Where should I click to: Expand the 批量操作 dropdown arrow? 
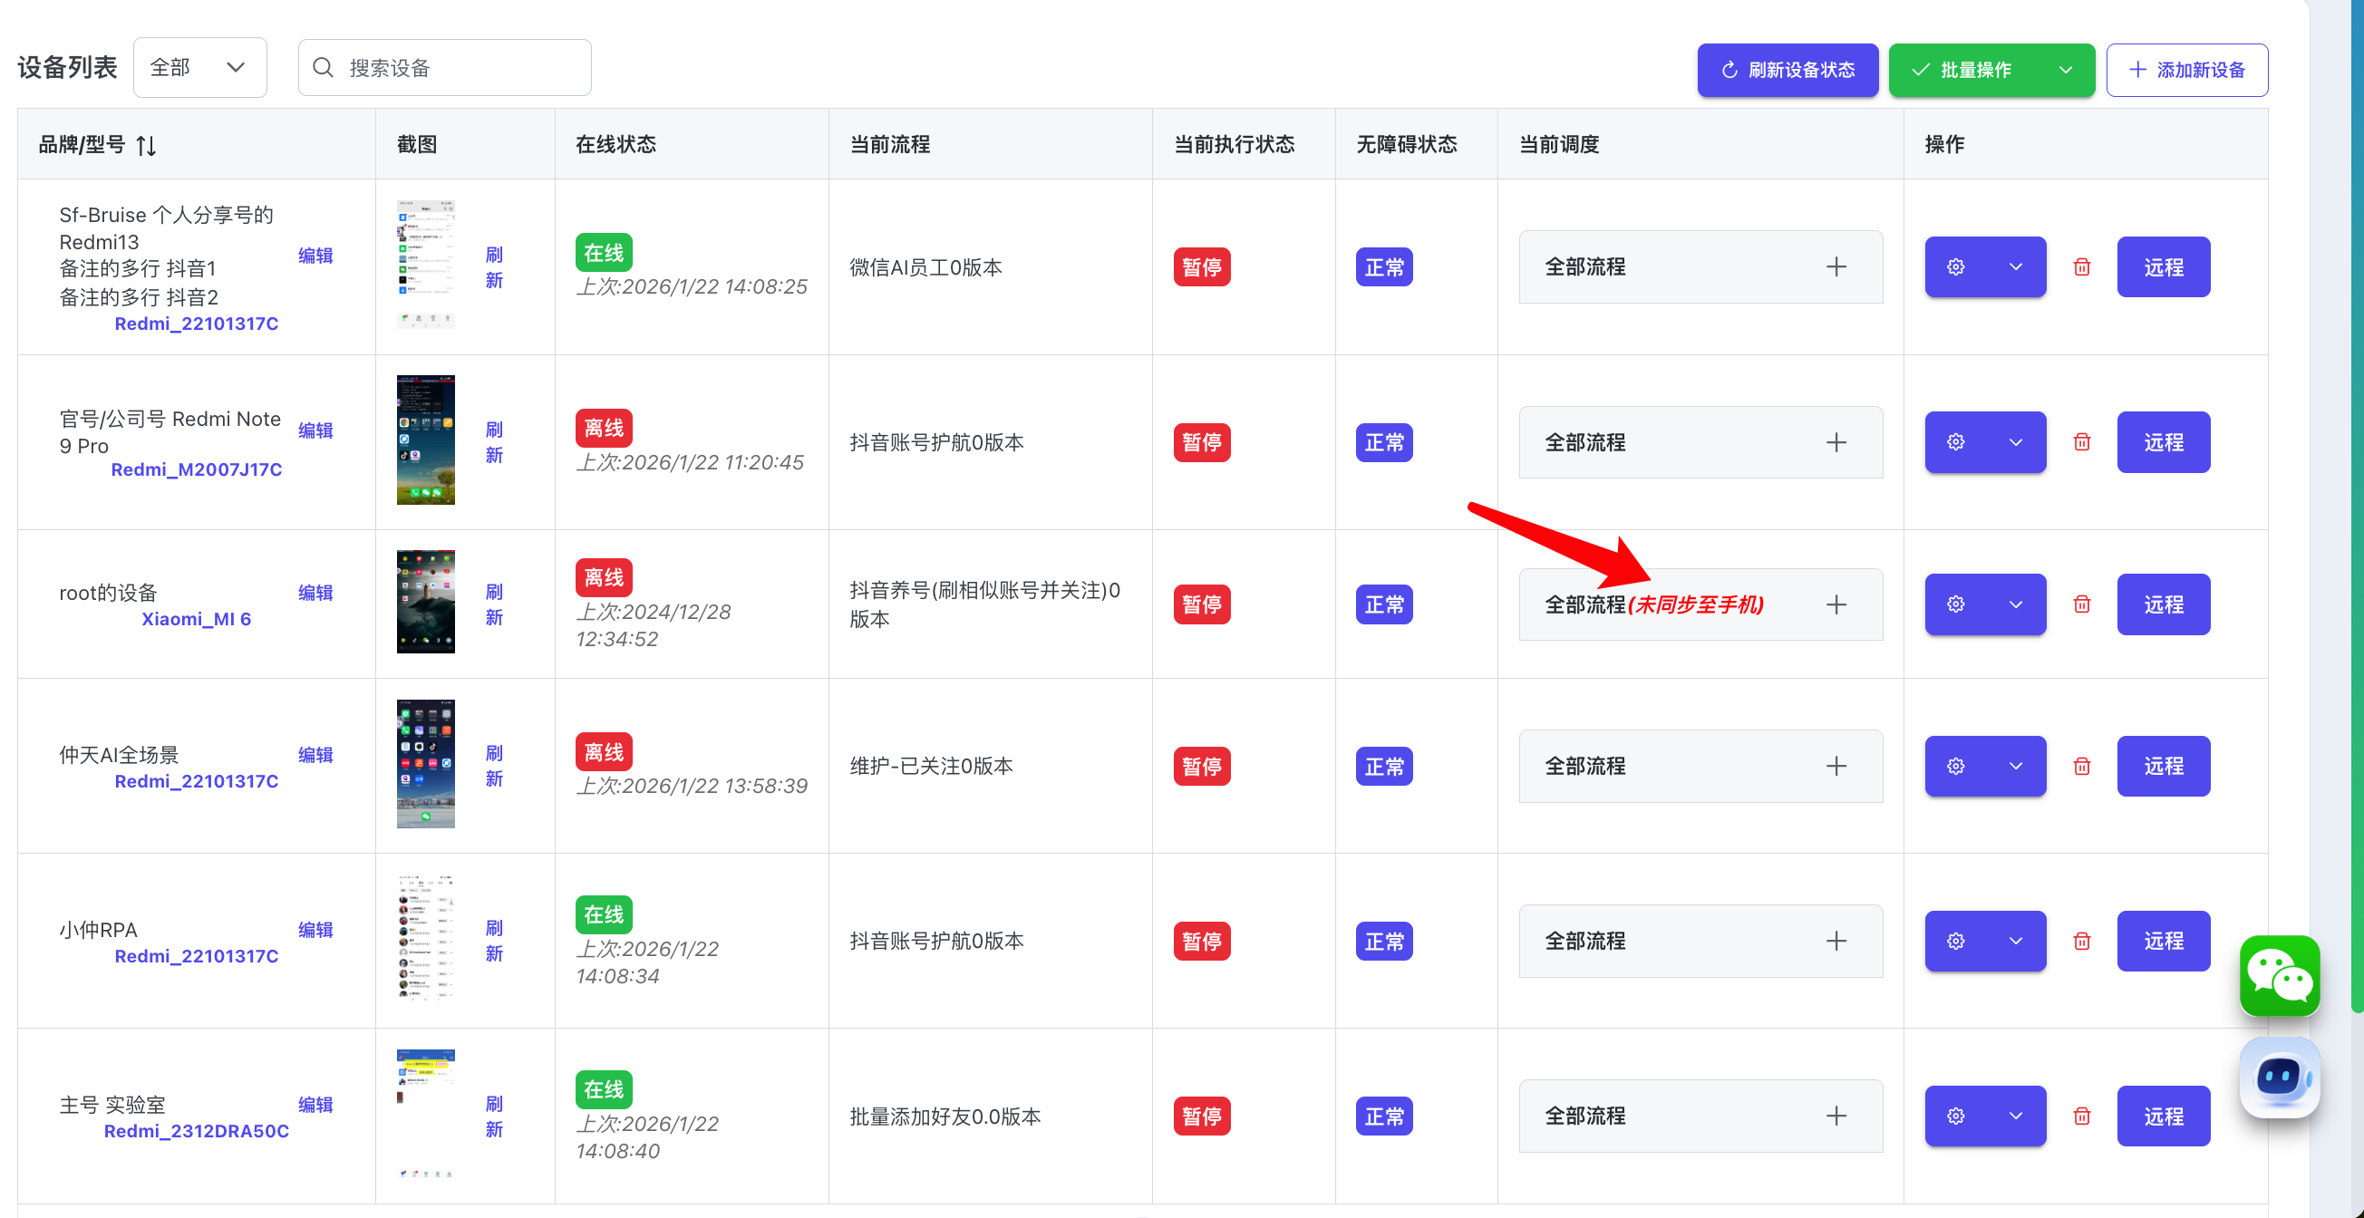click(x=2065, y=70)
